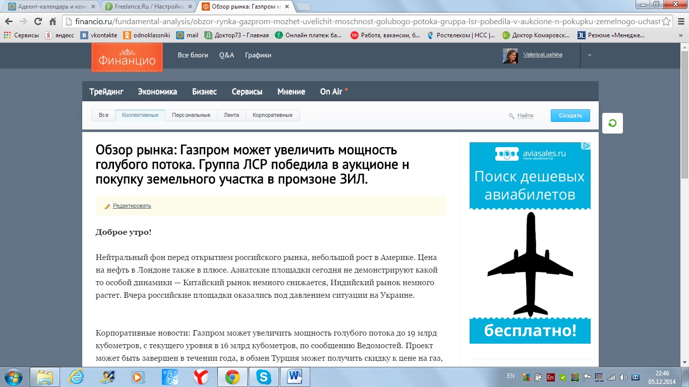Viewport: 689px width, 387px height.
Task: Click aviasales.ru advertisement banner
Action: point(530,243)
